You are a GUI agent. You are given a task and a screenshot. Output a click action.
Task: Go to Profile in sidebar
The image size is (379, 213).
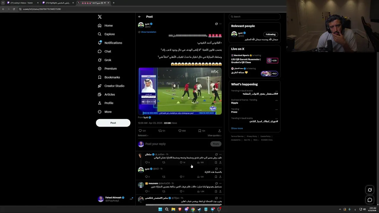click(x=105, y=103)
